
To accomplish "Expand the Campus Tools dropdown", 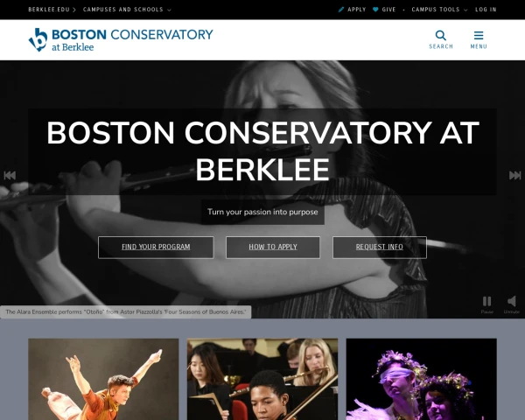I will (x=439, y=10).
